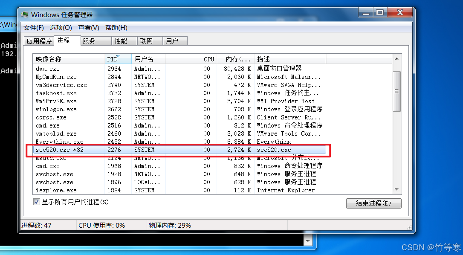Maximize the Task Manager window
The width and height of the screenshot is (463, 255).
pyautogui.click(x=380, y=13)
